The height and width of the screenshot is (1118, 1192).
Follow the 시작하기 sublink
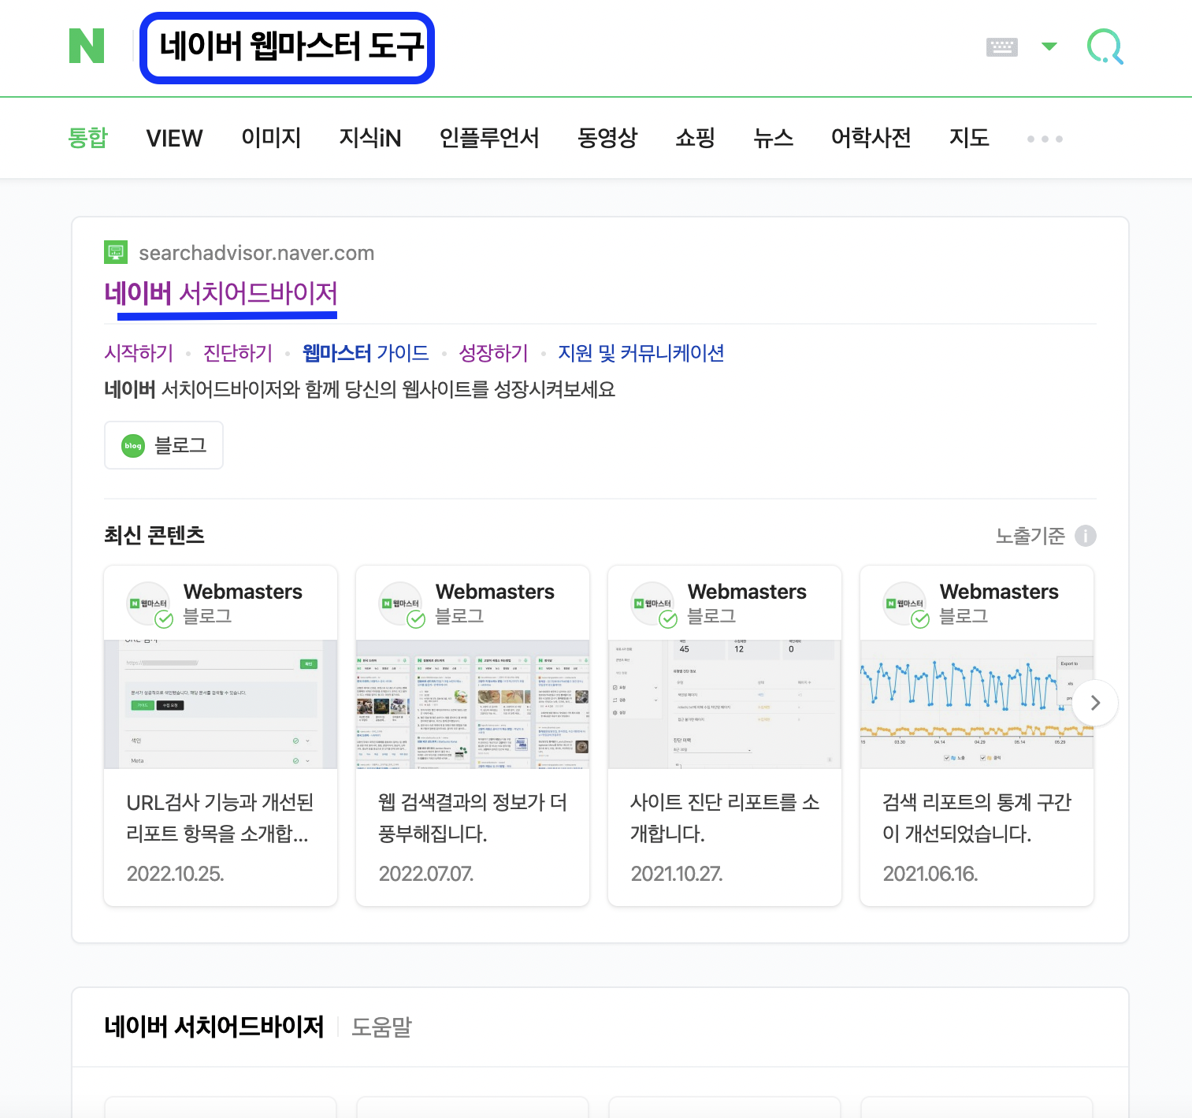(x=139, y=353)
